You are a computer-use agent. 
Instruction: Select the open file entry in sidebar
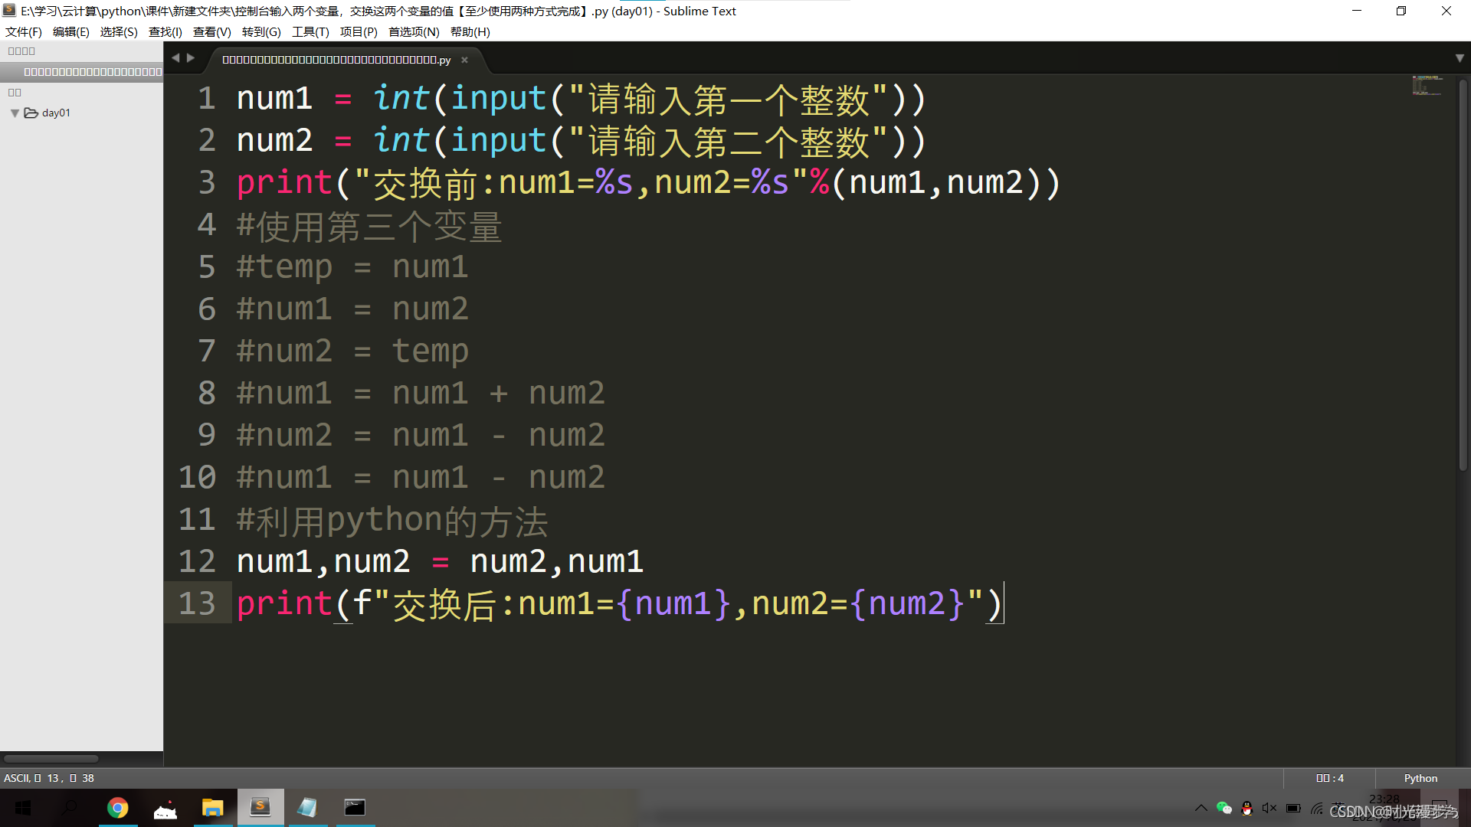coord(82,72)
